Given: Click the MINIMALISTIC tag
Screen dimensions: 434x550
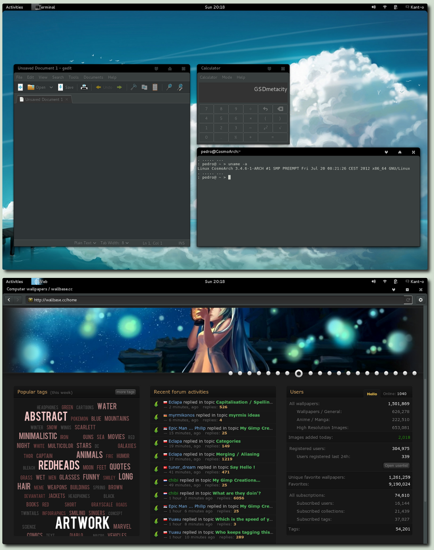Looking at the screenshot, I should [x=38, y=436].
